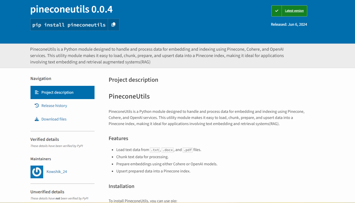
Task: Open Kowshik_24's profile via the avatar icon
Action: pyautogui.click(x=37, y=172)
